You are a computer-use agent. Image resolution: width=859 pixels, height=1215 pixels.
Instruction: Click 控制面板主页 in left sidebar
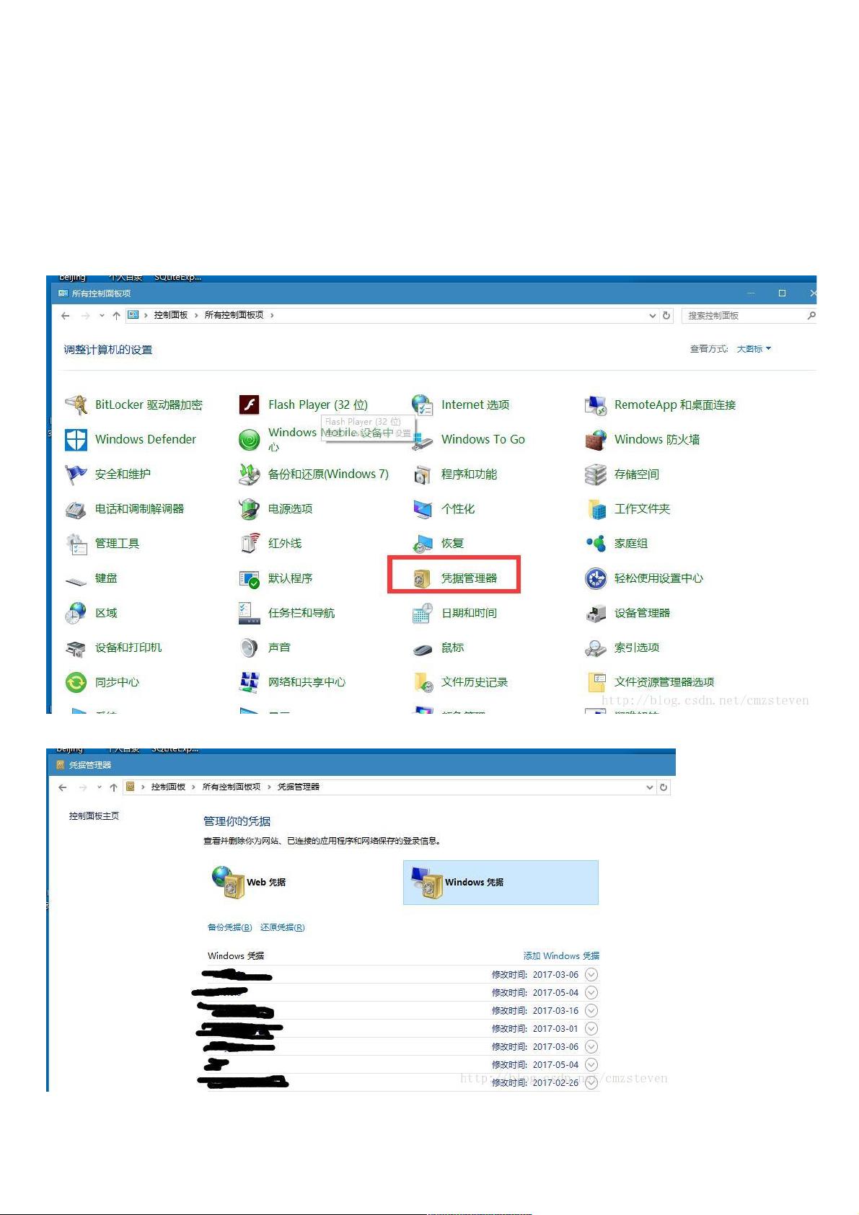[x=94, y=816]
